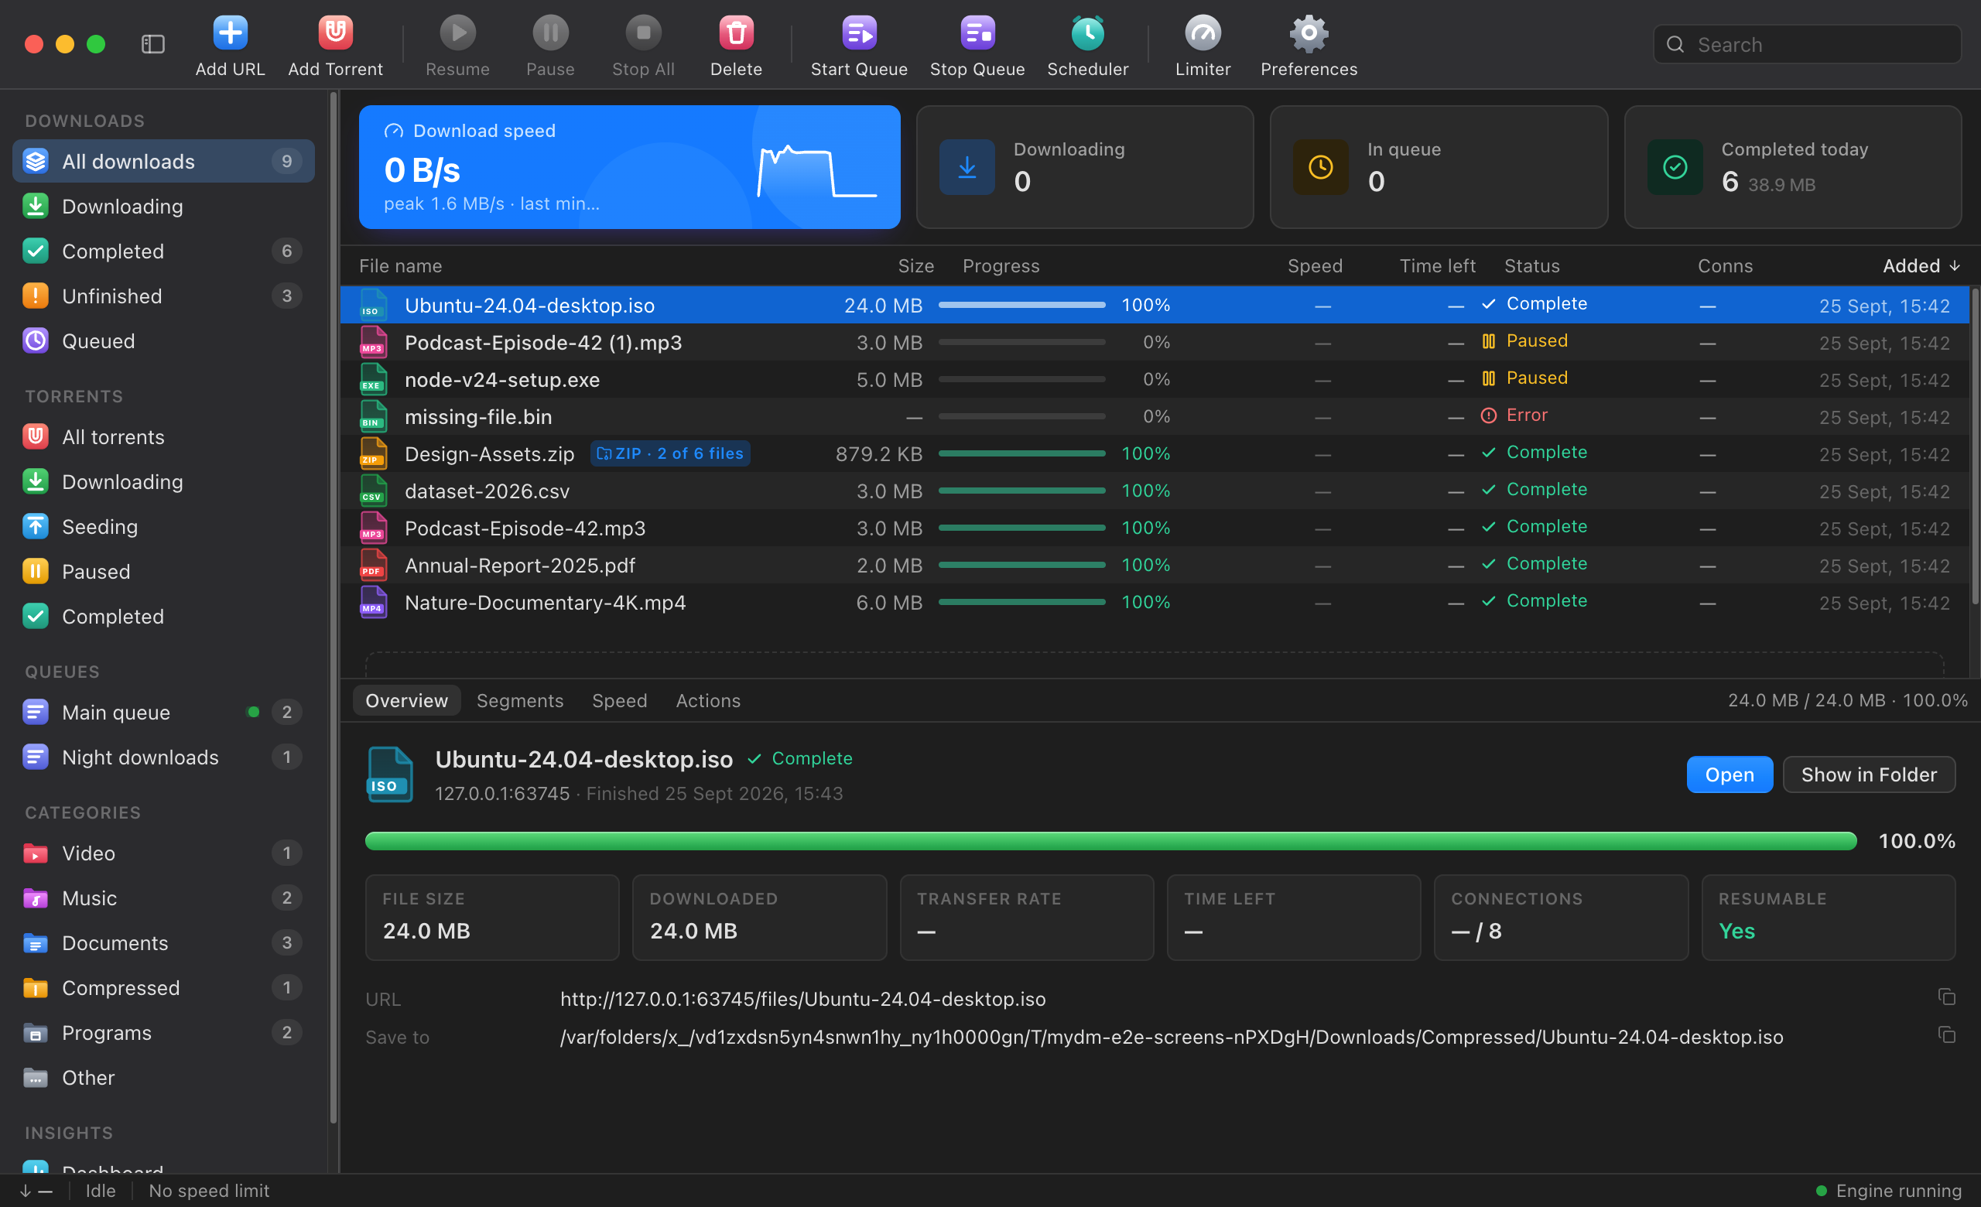Select Night downloads queue
1981x1207 pixels.
pos(163,757)
